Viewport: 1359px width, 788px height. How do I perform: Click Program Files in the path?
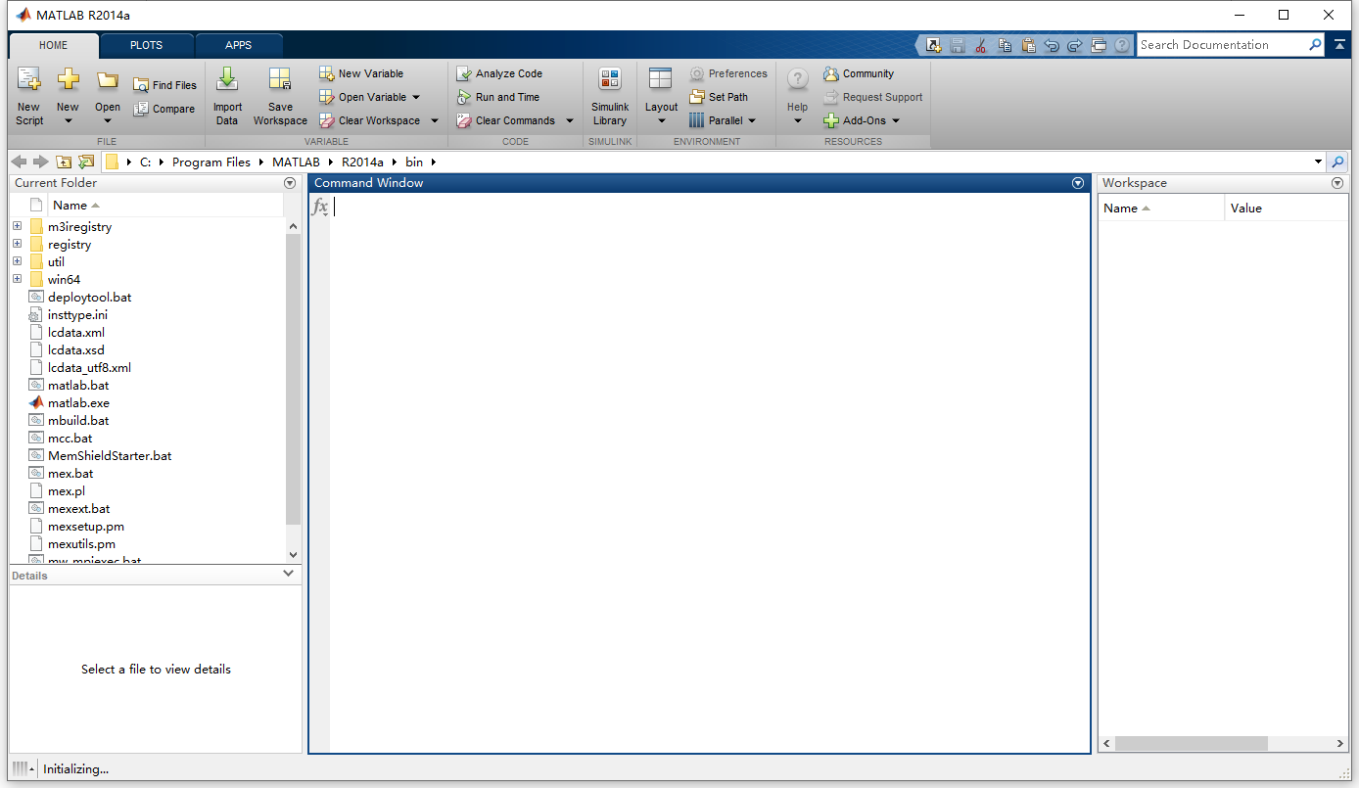[x=211, y=162]
